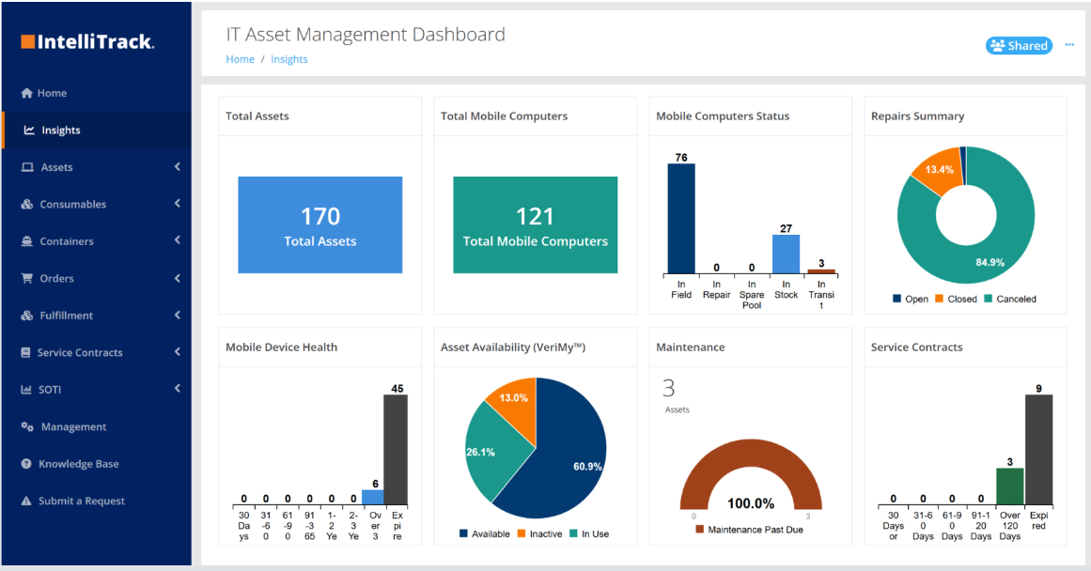The width and height of the screenshot is (1091, 571).
Task: Expand the Consumables submenu chevron
Action: coord(177,204)
